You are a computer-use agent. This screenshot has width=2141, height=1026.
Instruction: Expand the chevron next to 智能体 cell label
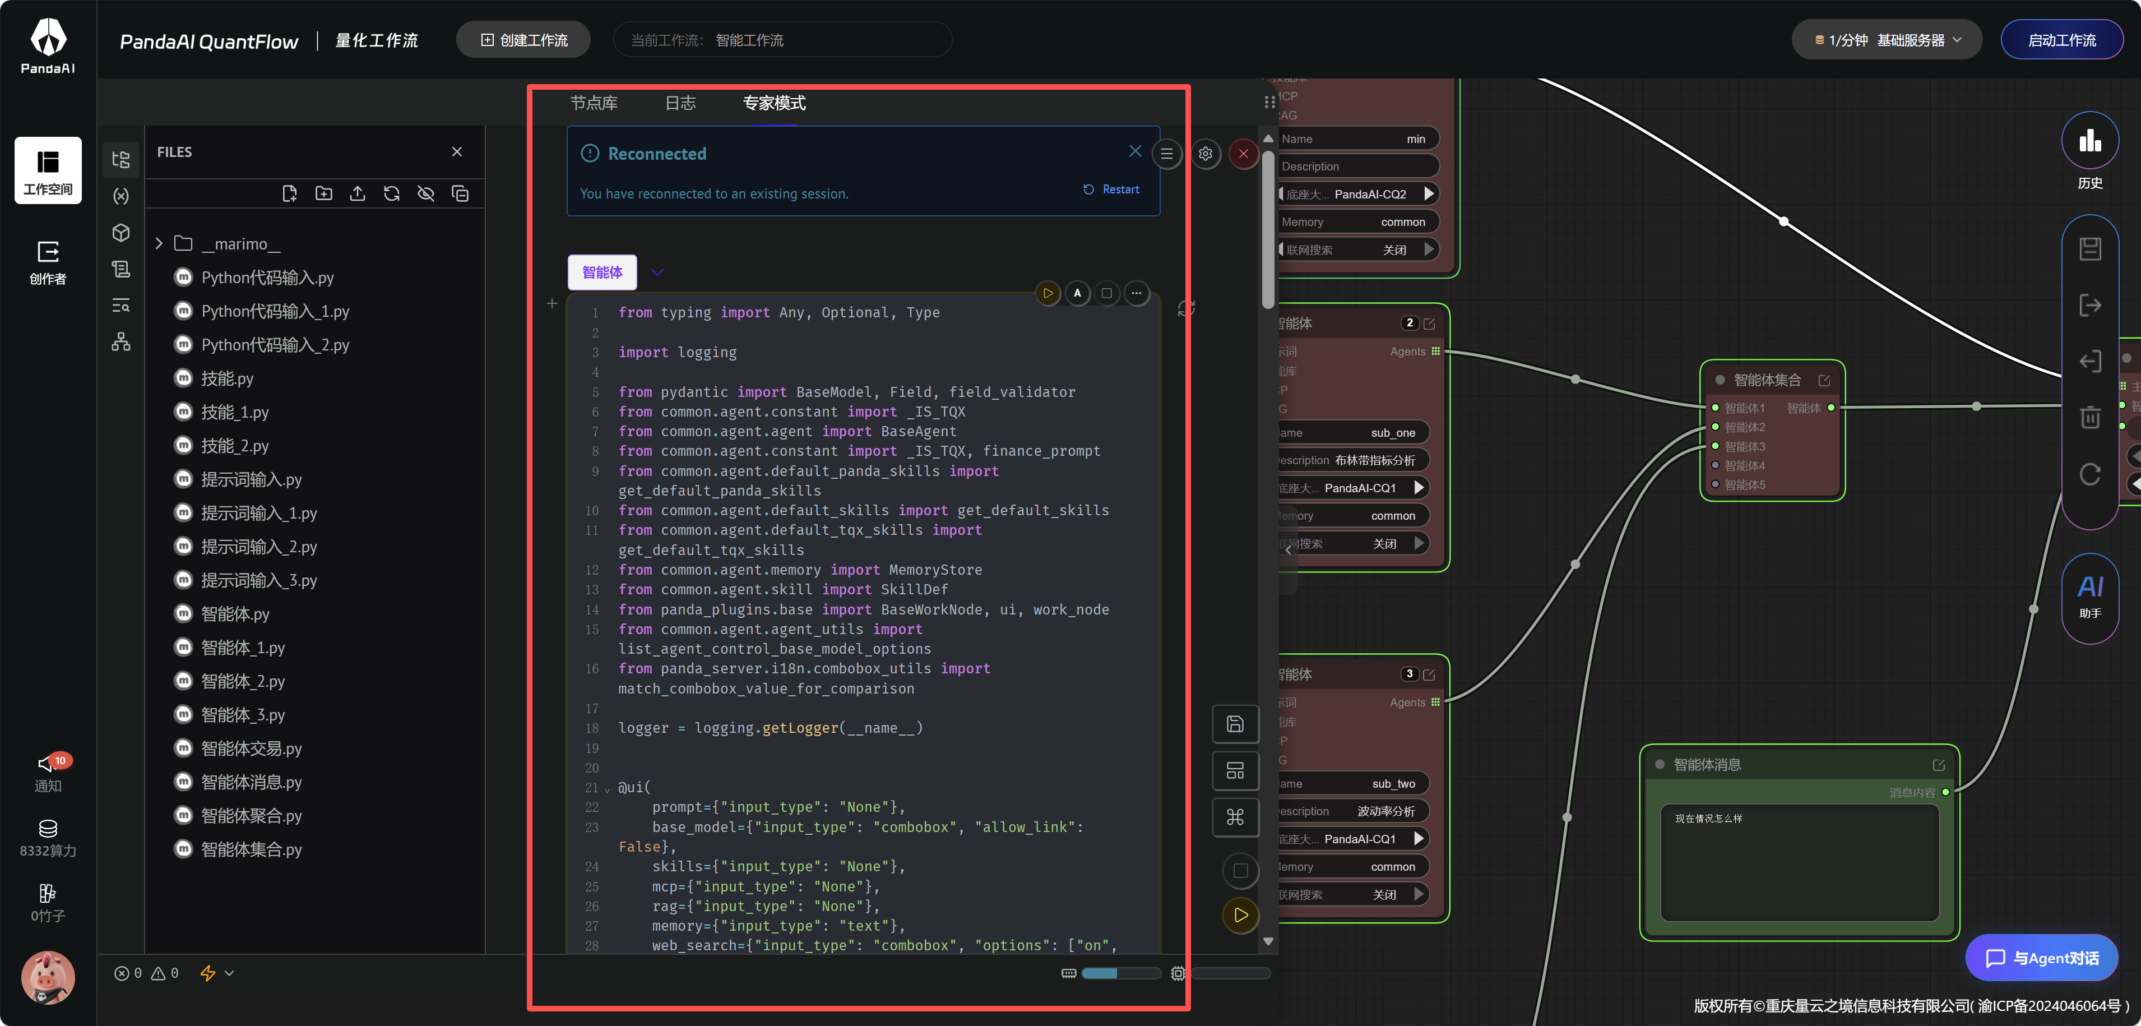(657, 272)
